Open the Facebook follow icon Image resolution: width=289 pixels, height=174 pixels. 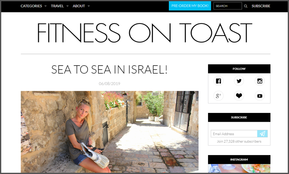pos(218,81)
